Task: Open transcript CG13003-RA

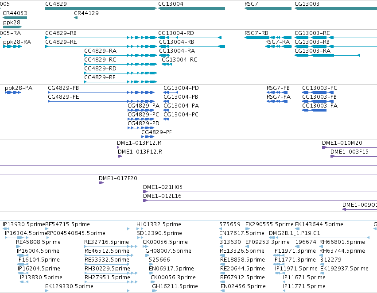Action: [x=313, y=51]
